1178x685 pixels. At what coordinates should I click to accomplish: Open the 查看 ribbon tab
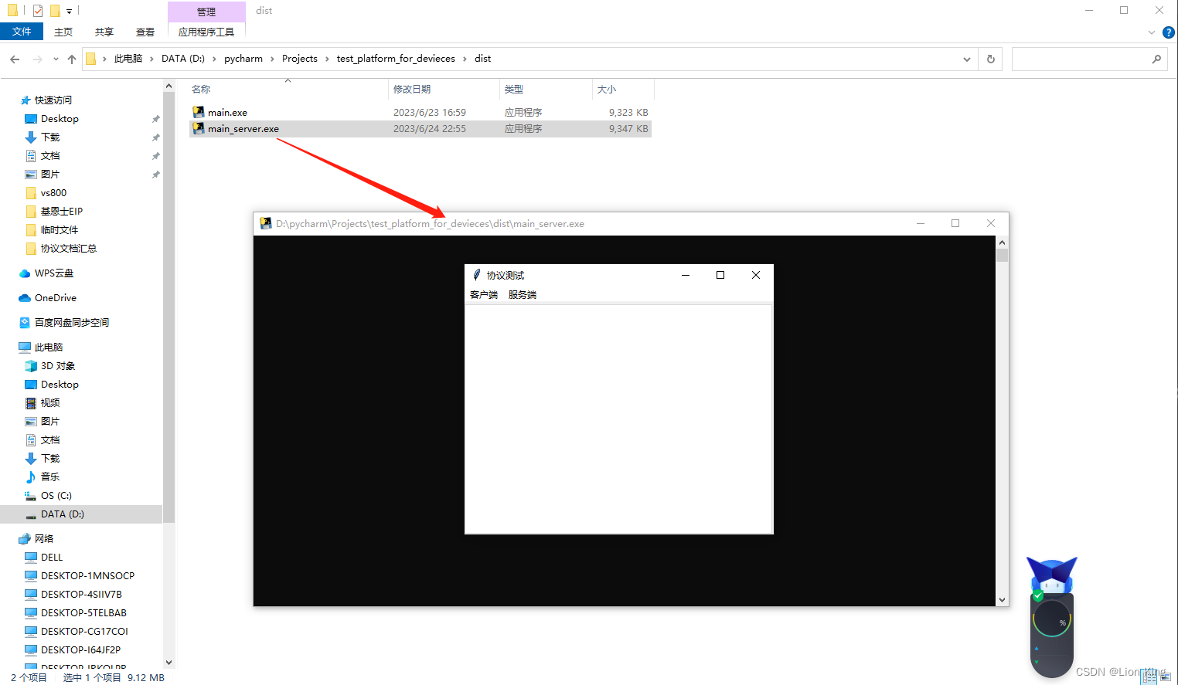pyautogui.click(x=145, y=32)
